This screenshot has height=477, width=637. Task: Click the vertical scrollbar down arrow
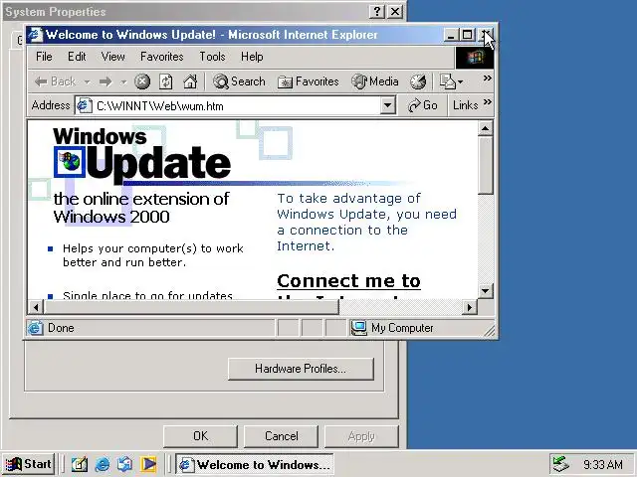point(485,291)
